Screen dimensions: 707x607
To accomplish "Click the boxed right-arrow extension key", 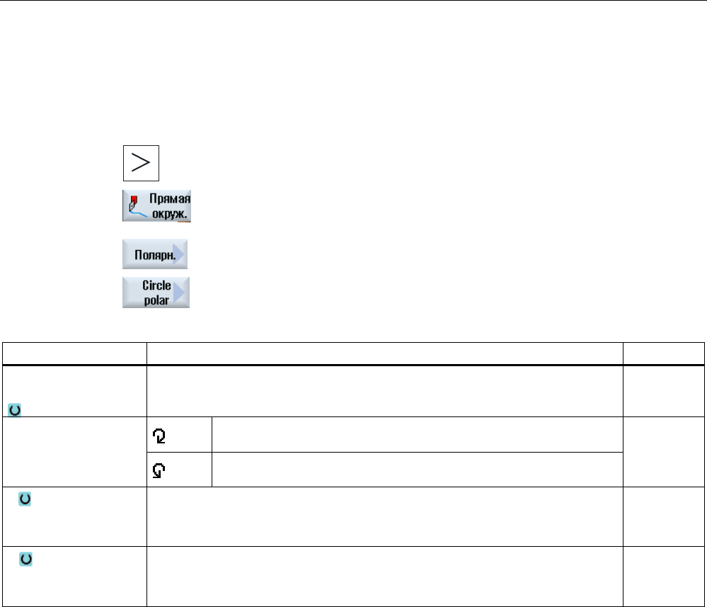I will coord(141,163).
